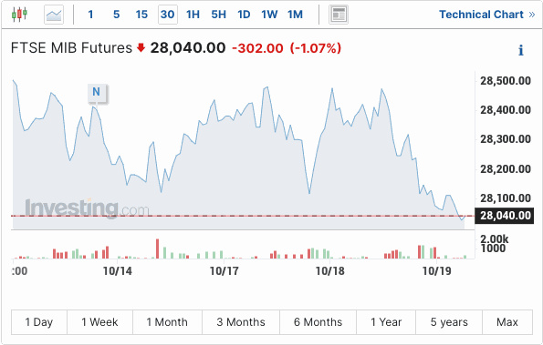Select the 5H interval
543x345 pixels.
tap(218, 15)
